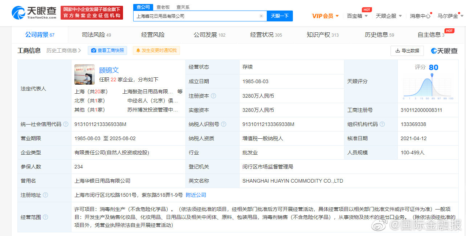Select the 公司背景 tab
This screenshot has height=236, width=466.
tap(40, 35)
